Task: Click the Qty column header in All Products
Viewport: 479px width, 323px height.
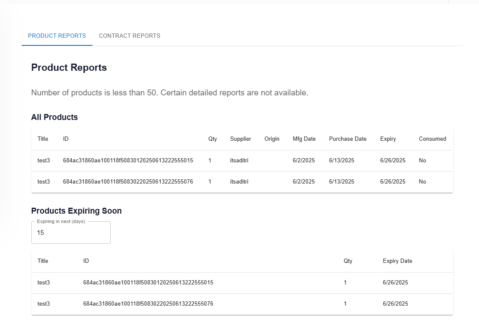Action: (x=213, y=139)
